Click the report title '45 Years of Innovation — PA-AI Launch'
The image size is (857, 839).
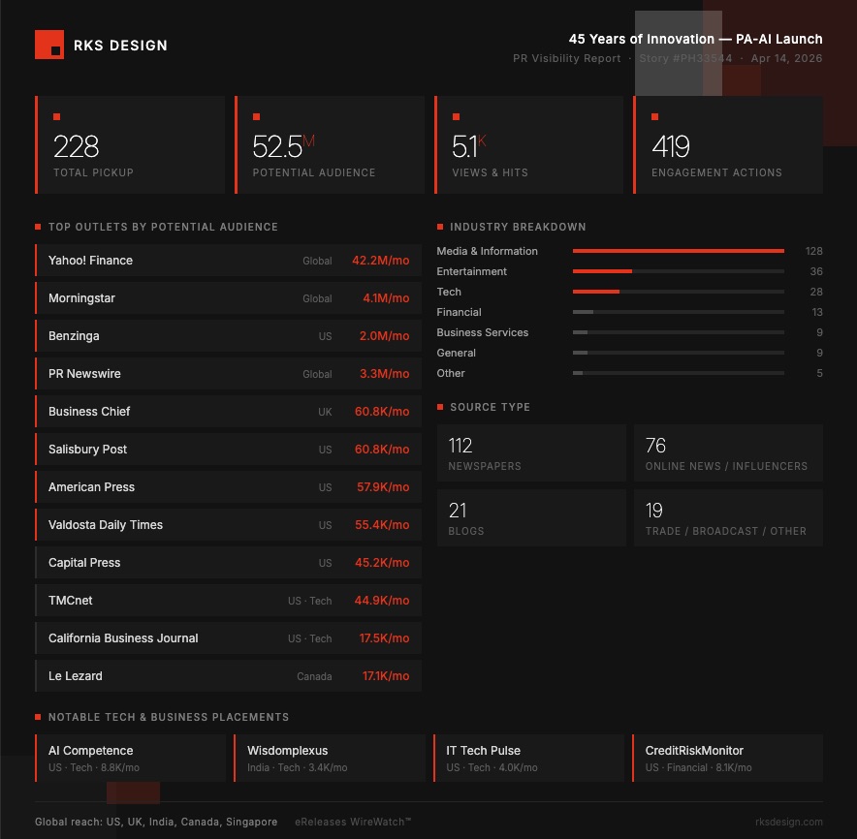(695, 39)
